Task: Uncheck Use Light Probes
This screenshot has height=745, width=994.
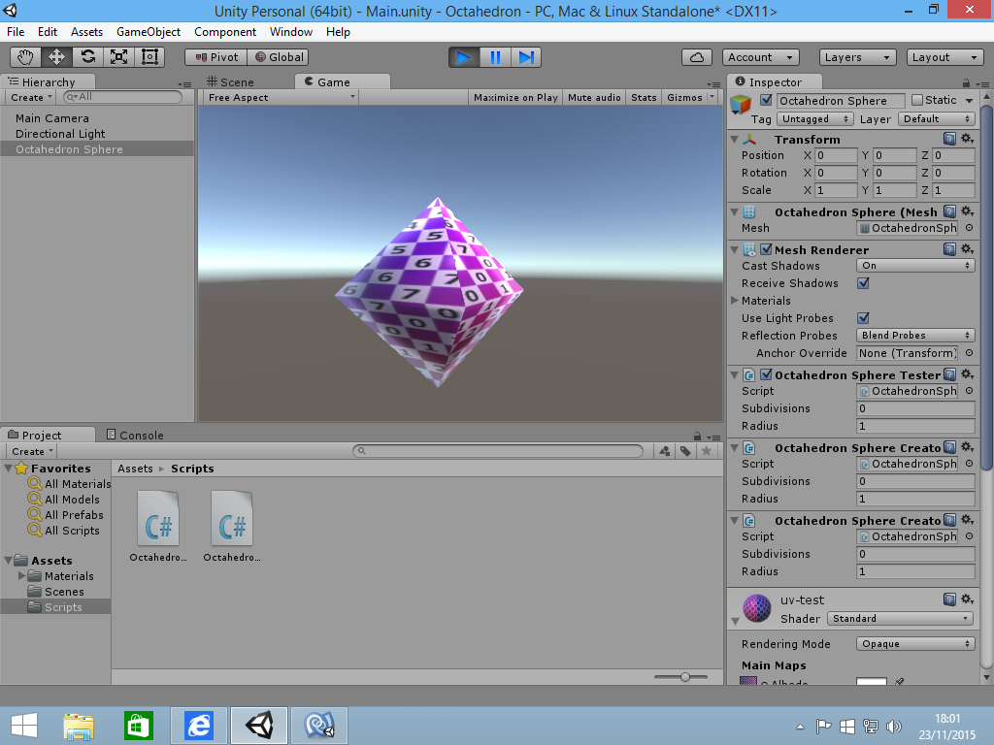Action: [x=862, y=318]
